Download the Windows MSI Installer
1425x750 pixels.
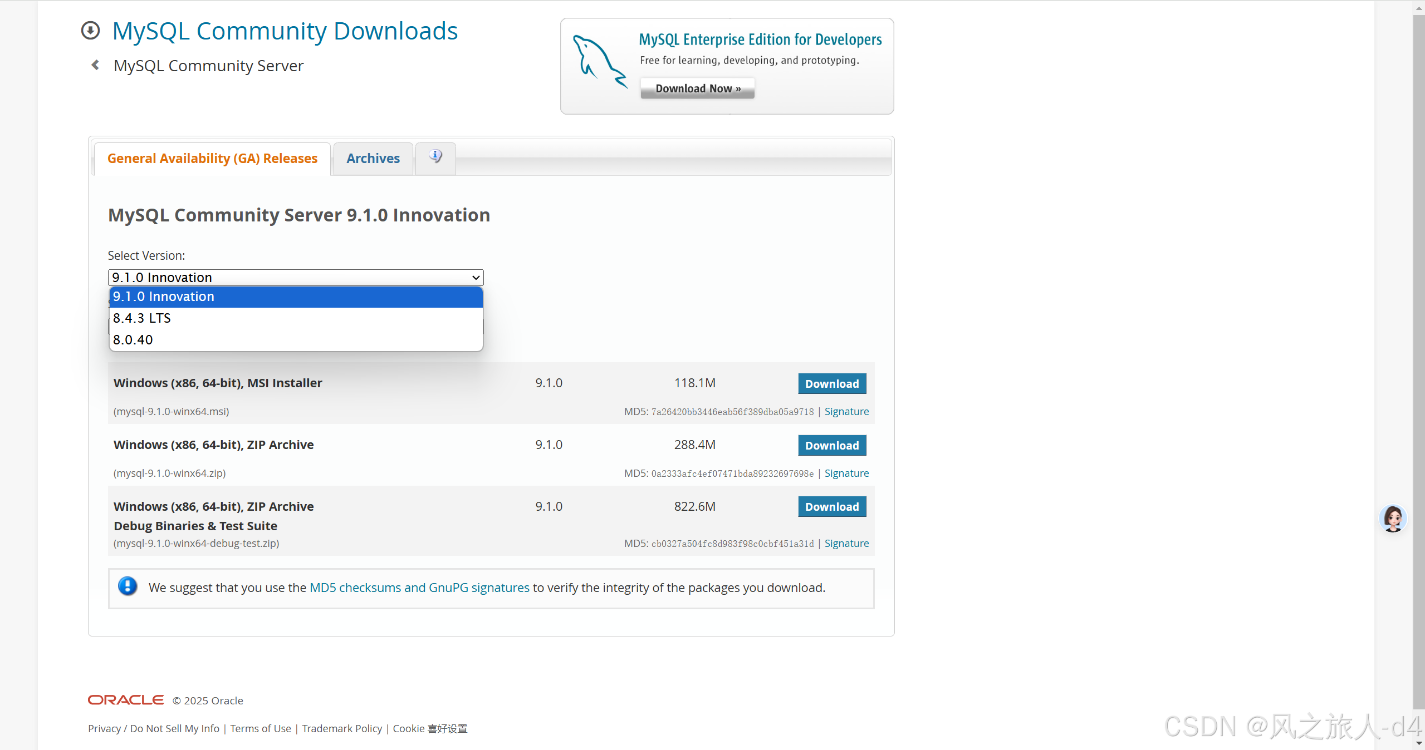832,384
